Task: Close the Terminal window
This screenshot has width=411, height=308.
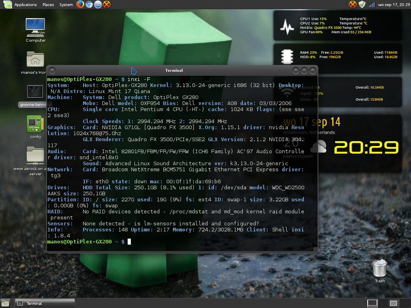Action: point(312,71)
